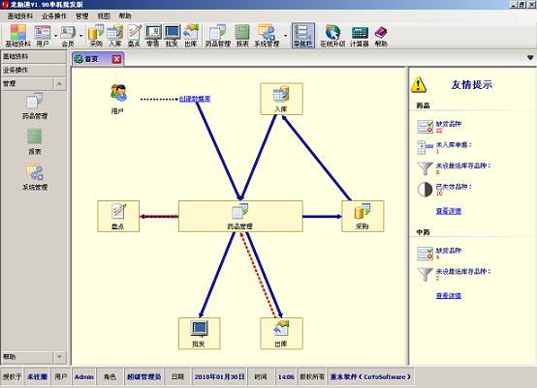This screenshot has height=388, width=537.
Task: Expand the dropdown arrow next to 系统管理
Action: point(285,36)
